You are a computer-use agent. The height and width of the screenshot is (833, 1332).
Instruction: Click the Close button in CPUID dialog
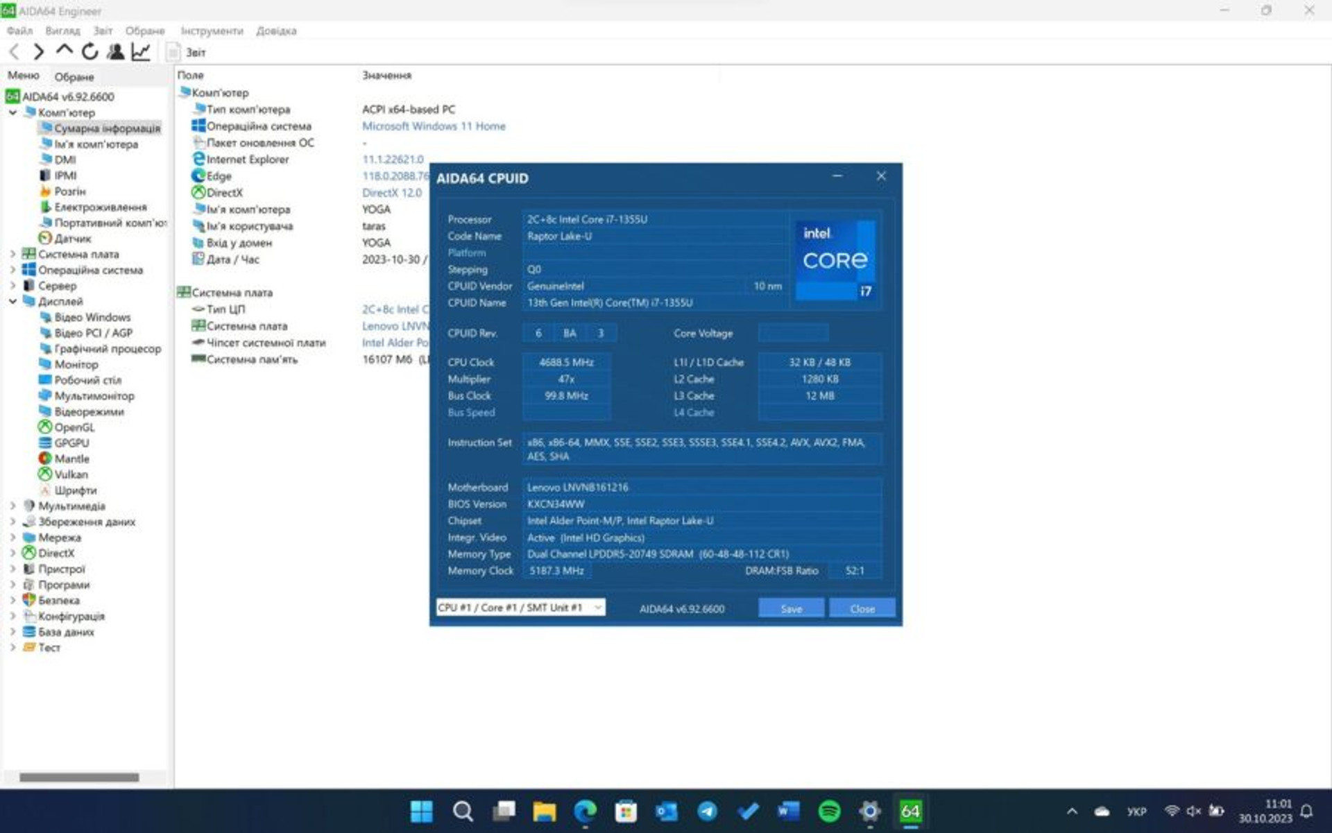tap(862, 608)
